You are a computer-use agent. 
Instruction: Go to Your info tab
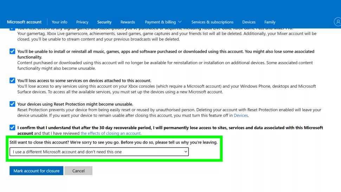click(59, 22)
